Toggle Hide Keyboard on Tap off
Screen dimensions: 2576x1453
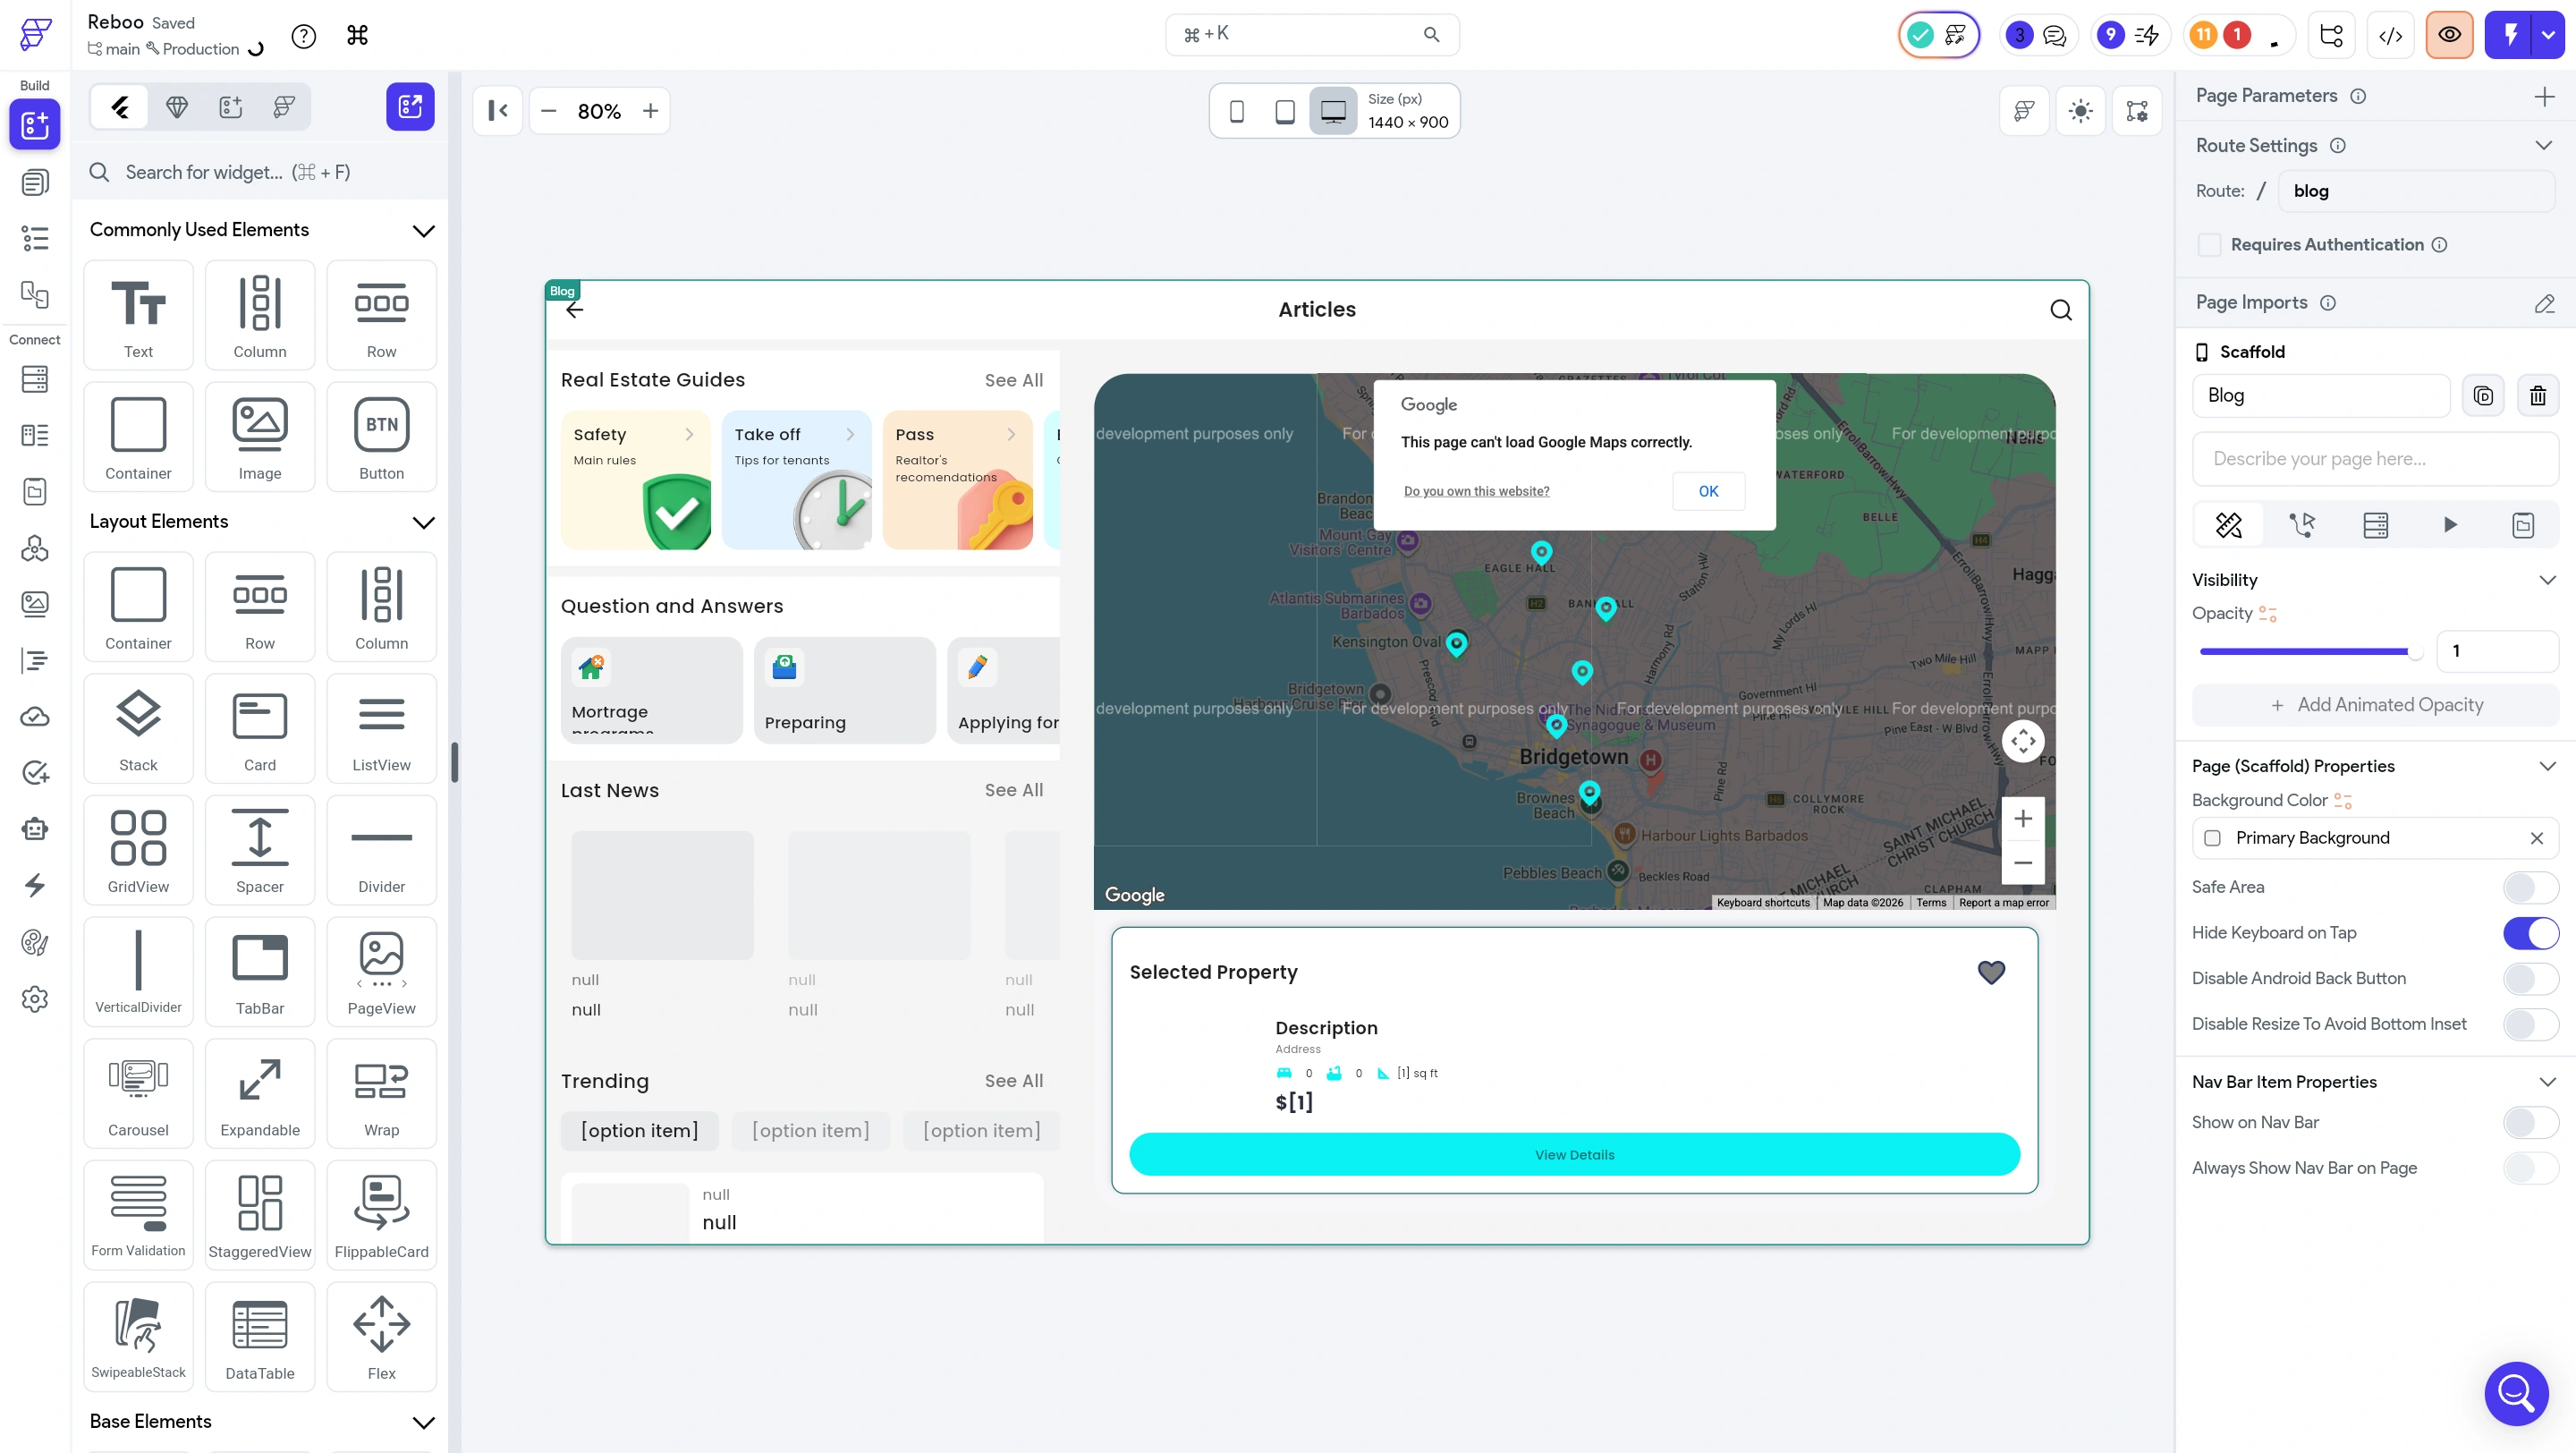tap(2530, 933)
